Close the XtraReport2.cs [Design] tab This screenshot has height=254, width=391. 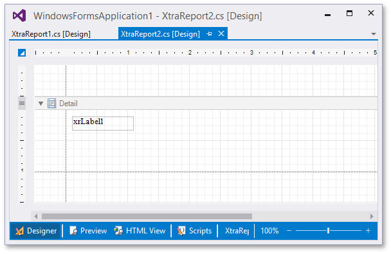221,33
